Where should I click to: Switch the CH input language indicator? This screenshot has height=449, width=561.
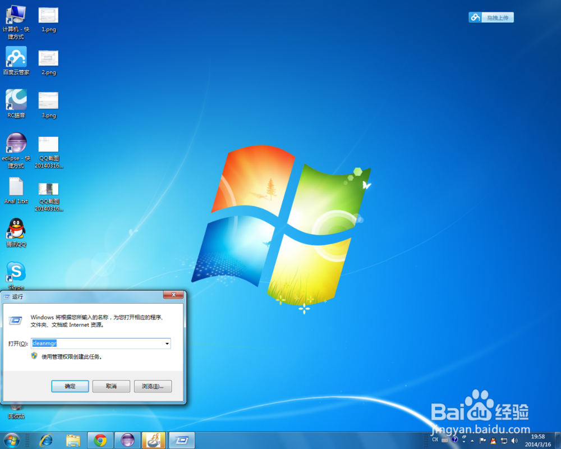coord(435,440)
